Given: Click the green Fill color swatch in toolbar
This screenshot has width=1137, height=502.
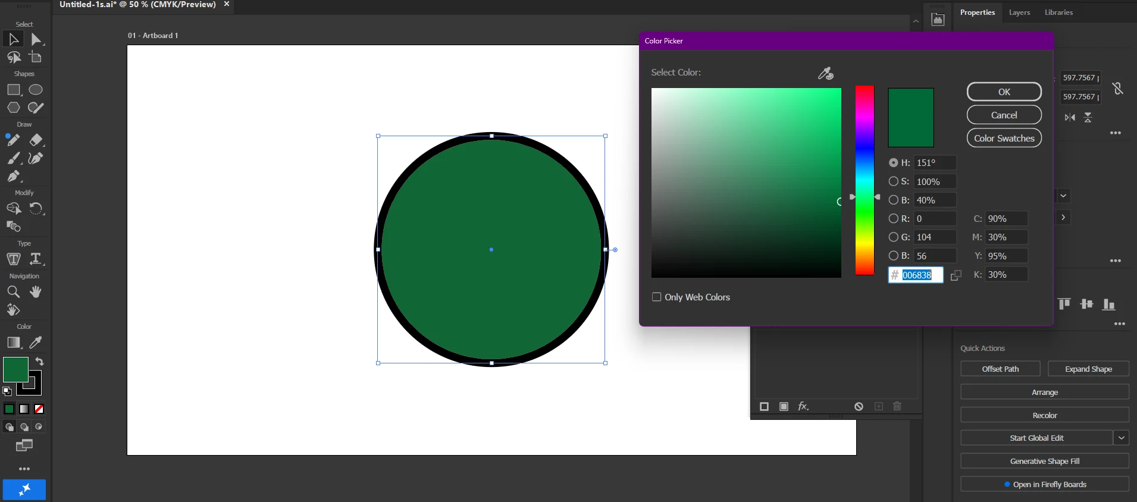Looking at the screenshot, I should pyautogui.click(x=15, y=369).
